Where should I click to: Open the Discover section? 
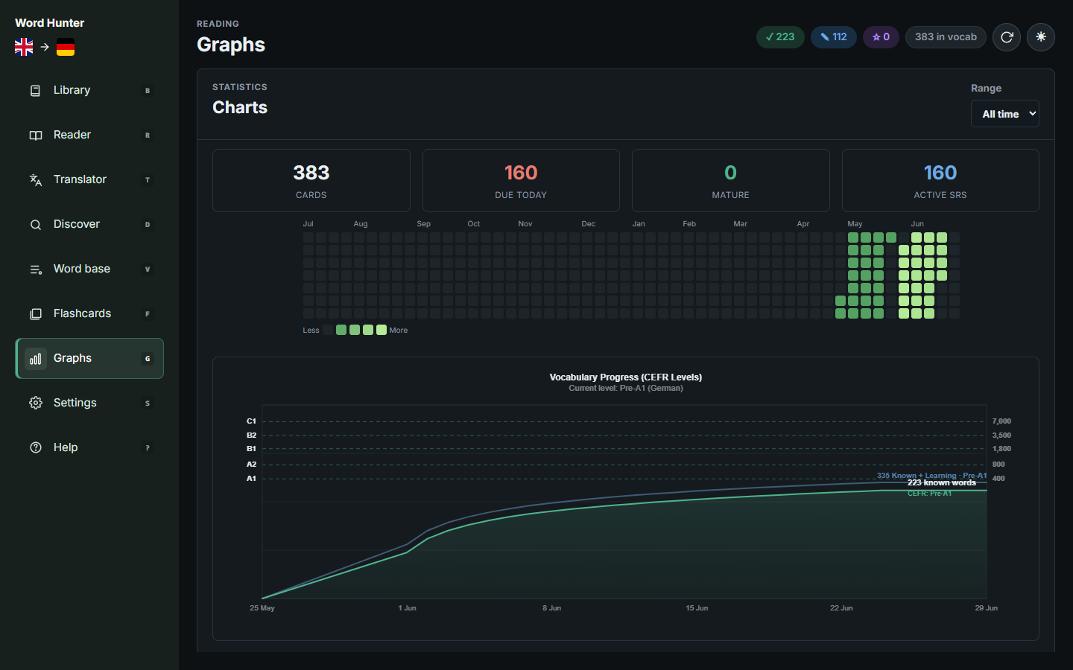[89, 225]
